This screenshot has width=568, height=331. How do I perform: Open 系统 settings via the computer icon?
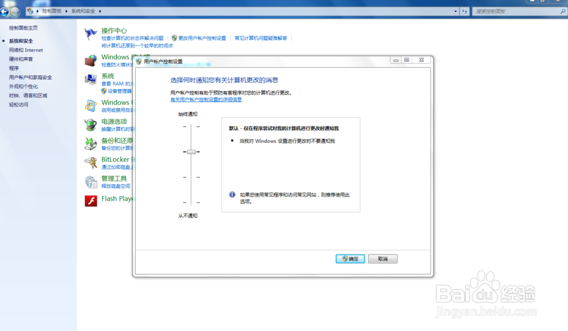[x=90, y=79]
